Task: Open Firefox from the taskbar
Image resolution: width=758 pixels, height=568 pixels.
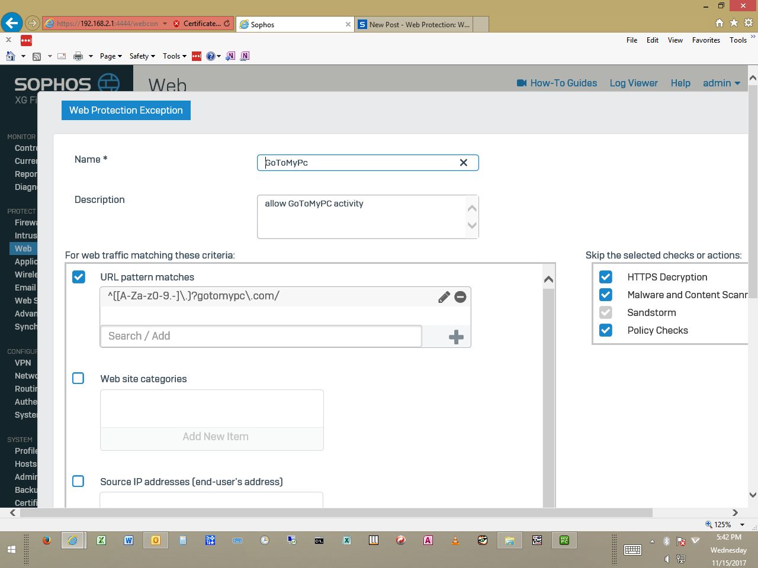Action: tap(47, 540)
